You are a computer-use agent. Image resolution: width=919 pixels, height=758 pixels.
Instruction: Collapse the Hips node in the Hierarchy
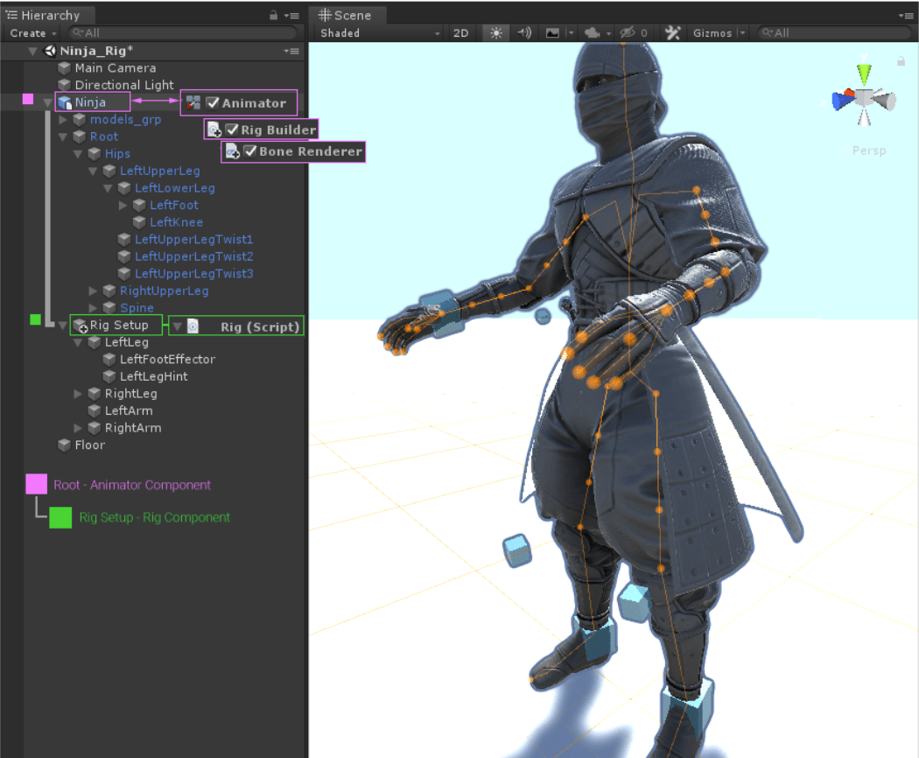click(77, 153)
